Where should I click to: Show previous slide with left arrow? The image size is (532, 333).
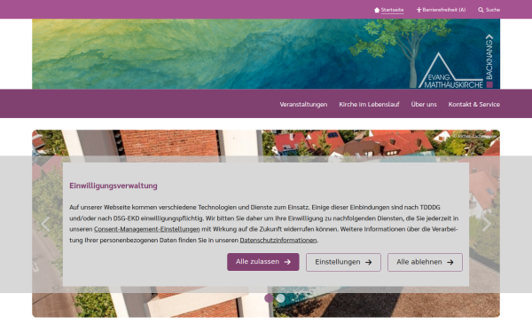pos(45,224)
